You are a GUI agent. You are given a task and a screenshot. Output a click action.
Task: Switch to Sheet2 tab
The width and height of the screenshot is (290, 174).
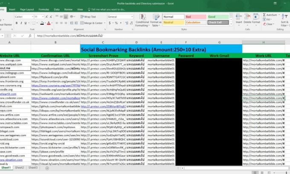(x=20, y=168)
